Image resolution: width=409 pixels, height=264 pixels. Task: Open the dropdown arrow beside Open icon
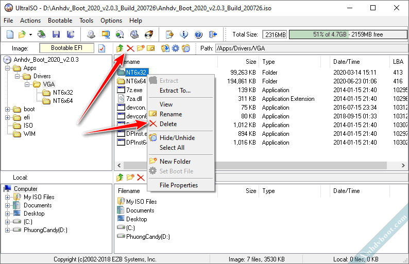tap(30, 34)
